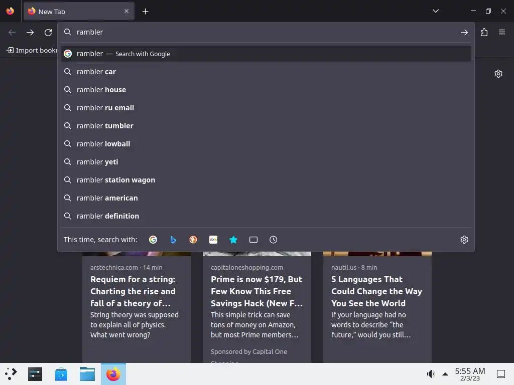This screenshot has height=385, width=514.
Task: Choose 'rambler tumbler' suggestion
Action: coord(266,126)
